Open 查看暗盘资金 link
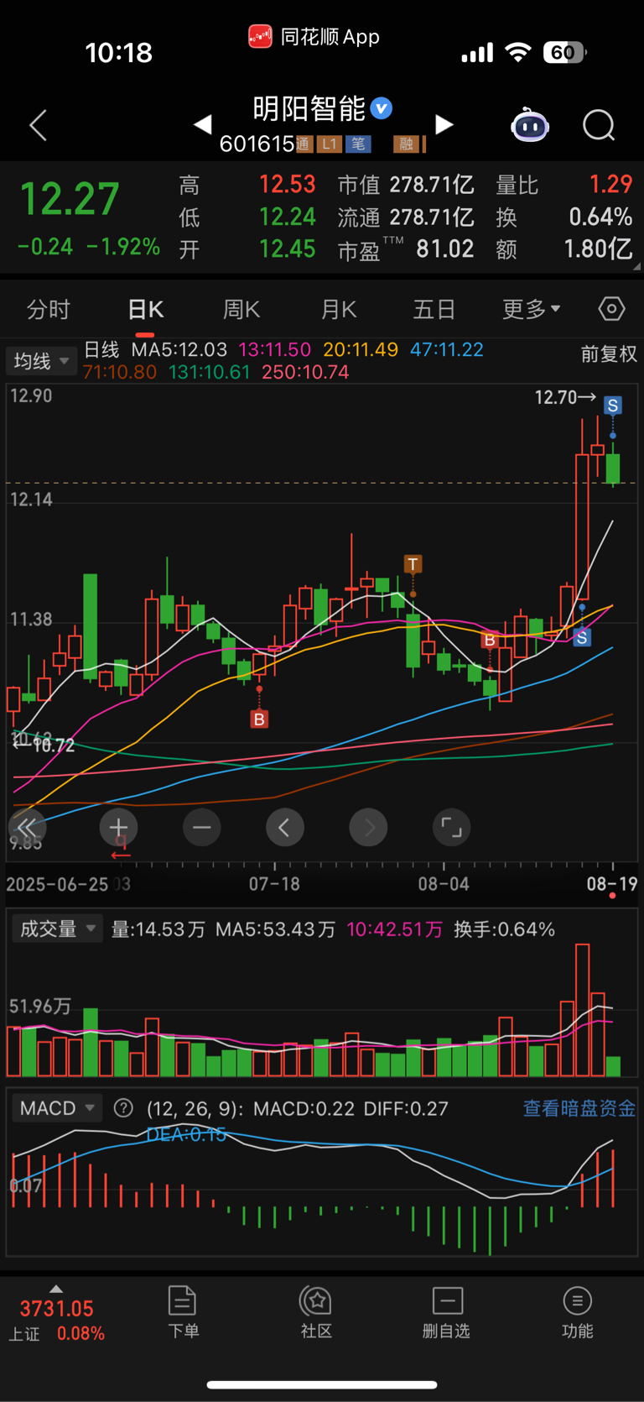The height and width of the screenshot is (1402, 644). 579,1108
